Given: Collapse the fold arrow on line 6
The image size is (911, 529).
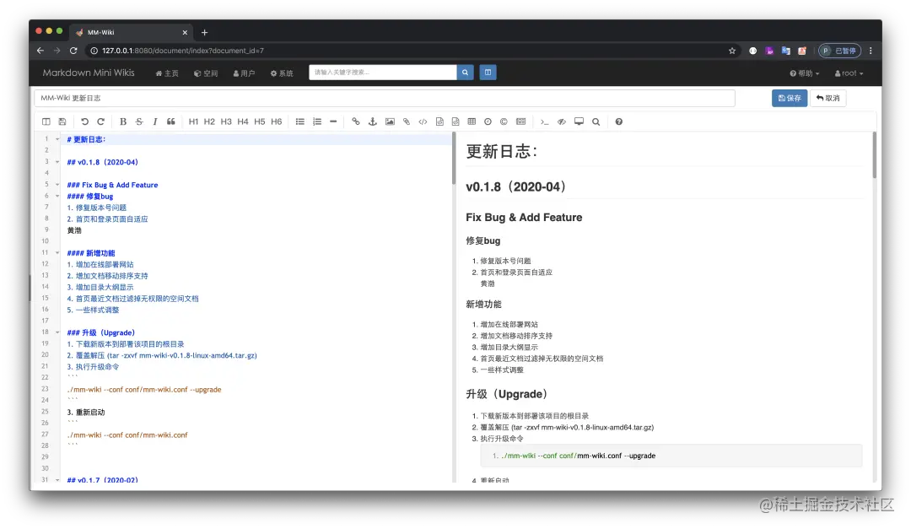Looking at the screenshot, I should coord(57,196).
